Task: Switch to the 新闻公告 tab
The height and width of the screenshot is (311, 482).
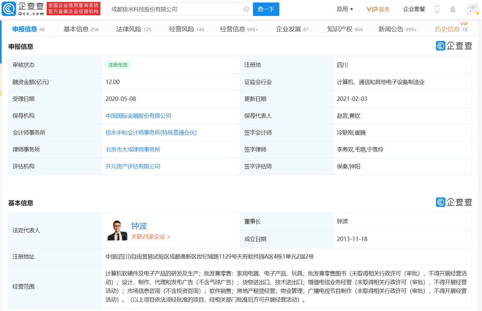Action: [x=397, y=29]
